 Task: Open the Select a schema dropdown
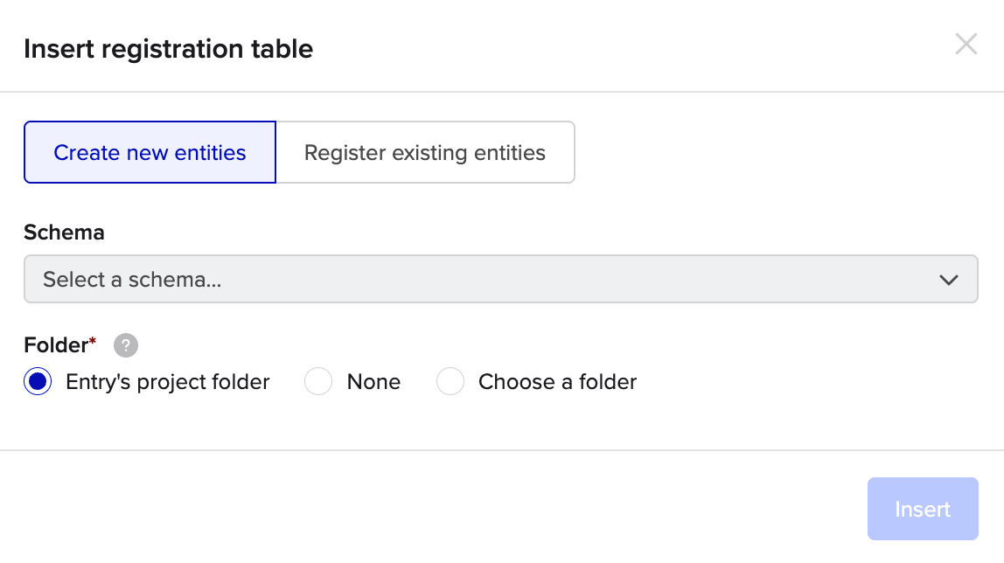tap(500, 280)
